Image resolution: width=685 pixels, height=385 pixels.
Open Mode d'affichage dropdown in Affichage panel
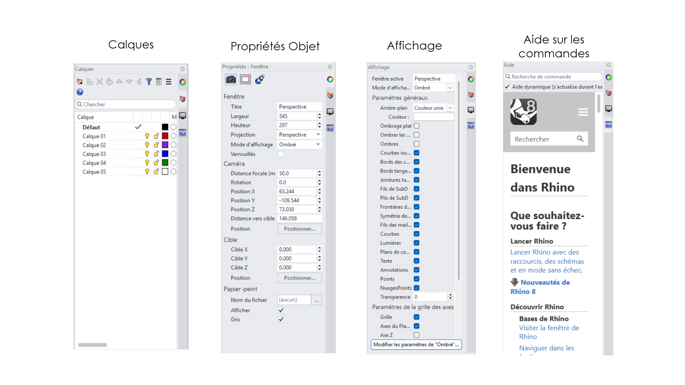(450, 88)
